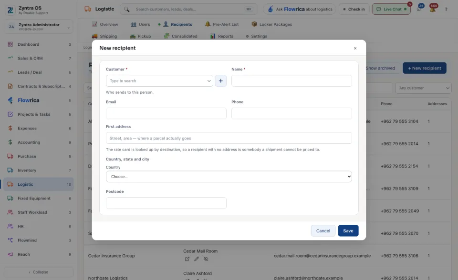Open the Locker Packages tab
Viewport: 458px width, 280px height.
click(x=271, y=24)
